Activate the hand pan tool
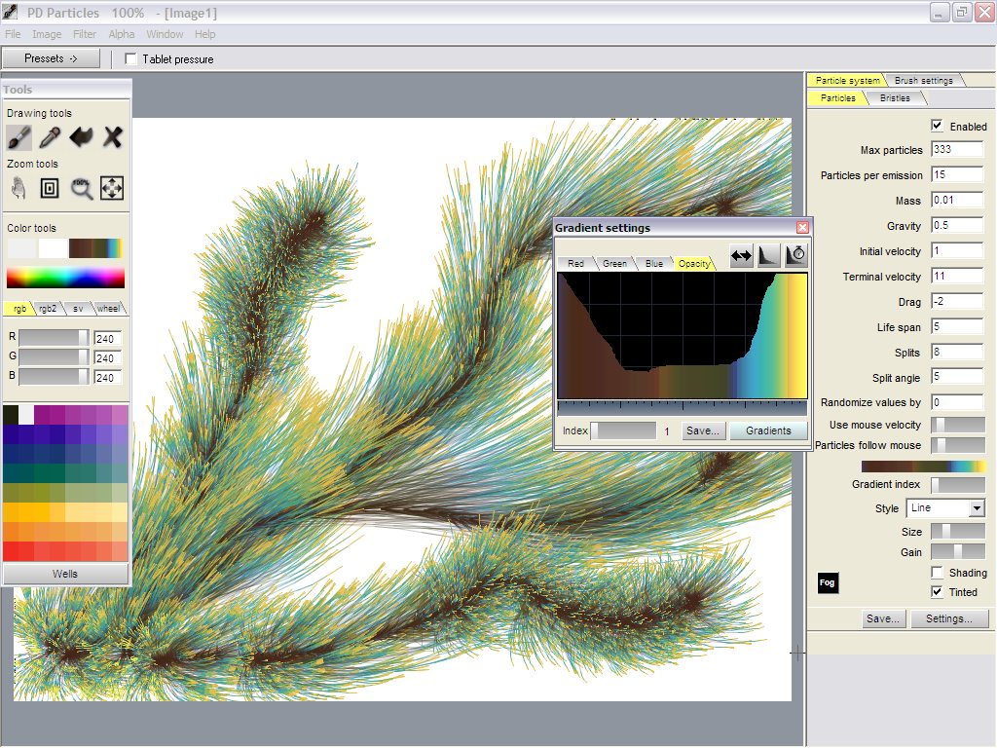Viewport: 997px width, 748px height. [19, 188]
